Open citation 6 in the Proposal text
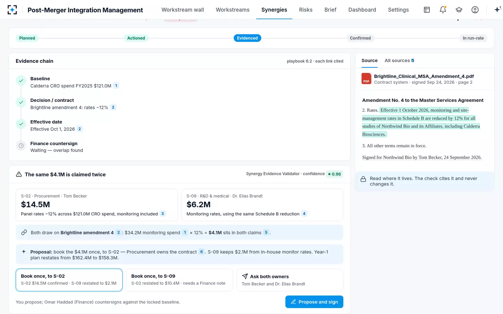Screen dimensions: 503x314 coord(202,252)
